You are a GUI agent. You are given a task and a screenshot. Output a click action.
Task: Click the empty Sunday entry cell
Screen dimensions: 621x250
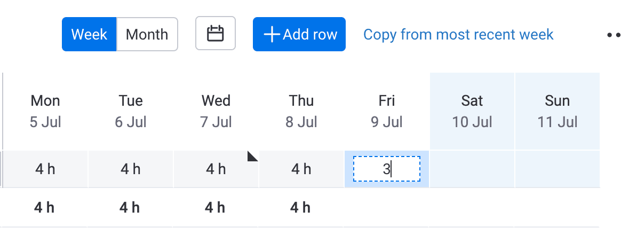pyautogui.click(x=557, y=169)
